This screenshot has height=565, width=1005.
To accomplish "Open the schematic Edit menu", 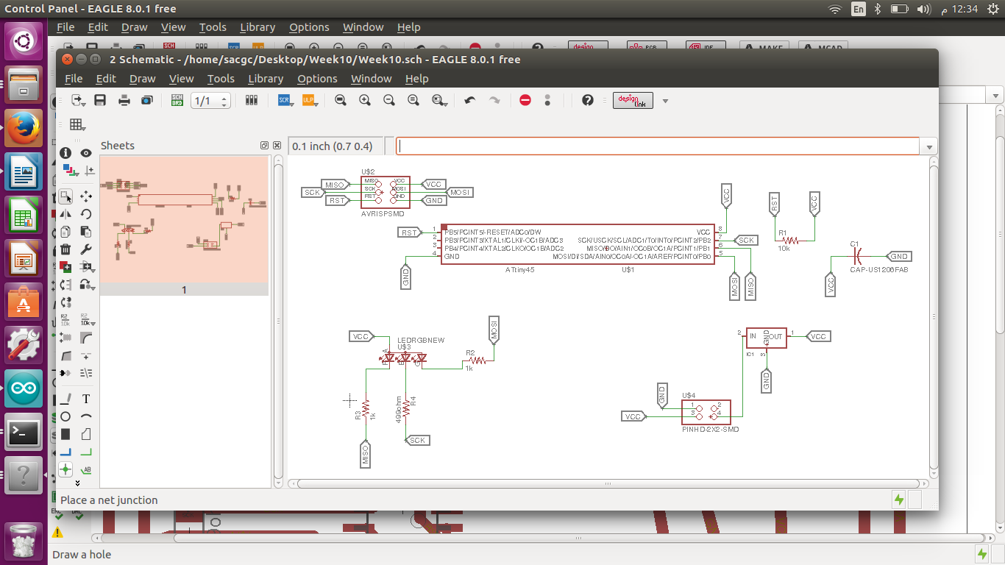I will (x=106, y=79).
